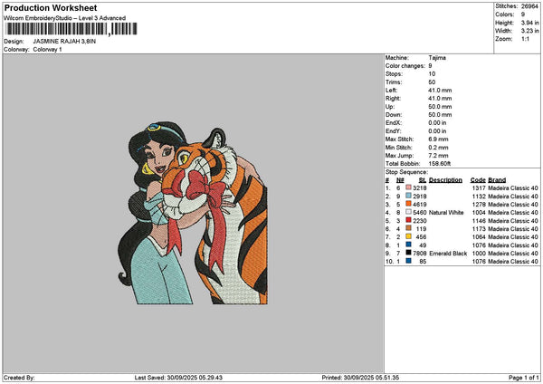Click the 'Colorway 1' value
The height and width of the screenshot is (384, 543).
click(47, 50)
